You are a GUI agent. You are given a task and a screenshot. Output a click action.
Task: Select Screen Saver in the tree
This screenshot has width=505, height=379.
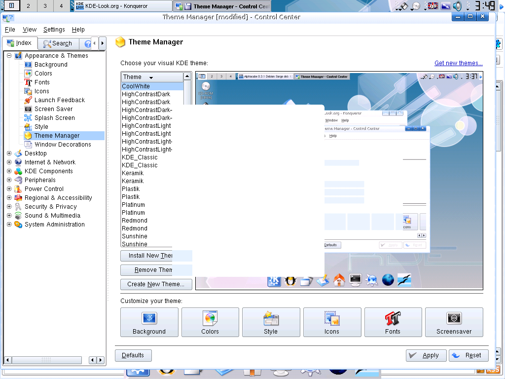click(x=53, y=109)
